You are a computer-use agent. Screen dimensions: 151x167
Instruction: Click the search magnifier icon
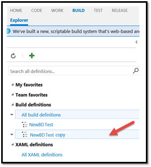[136, 71]
